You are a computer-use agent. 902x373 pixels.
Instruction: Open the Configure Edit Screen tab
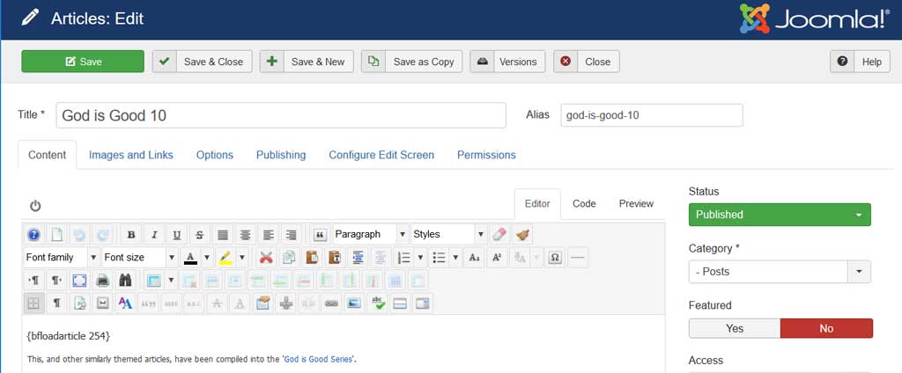point(381,155)
